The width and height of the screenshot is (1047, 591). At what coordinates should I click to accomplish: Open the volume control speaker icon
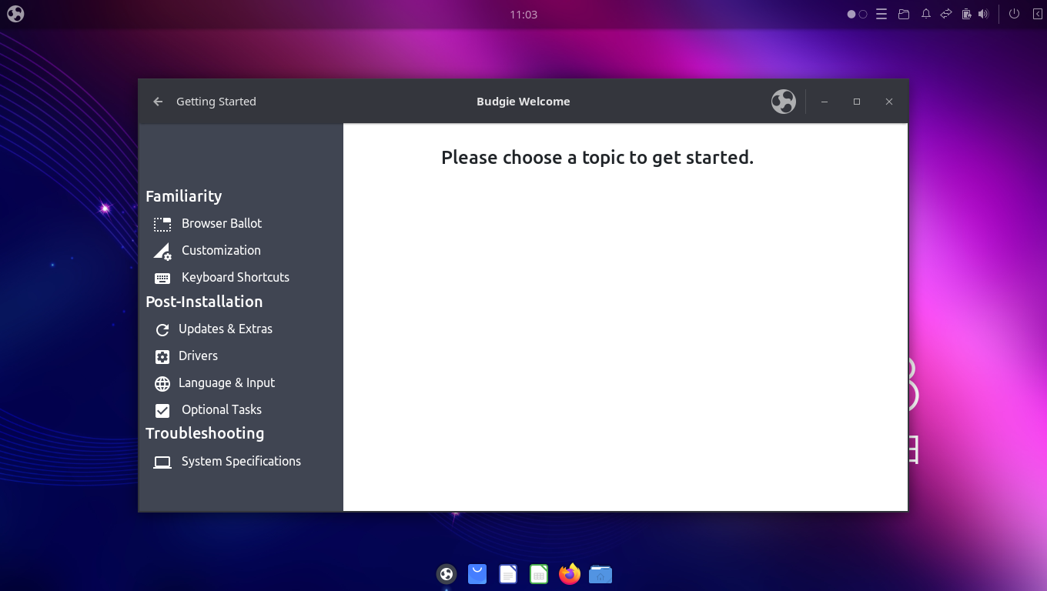click(983, 14)
